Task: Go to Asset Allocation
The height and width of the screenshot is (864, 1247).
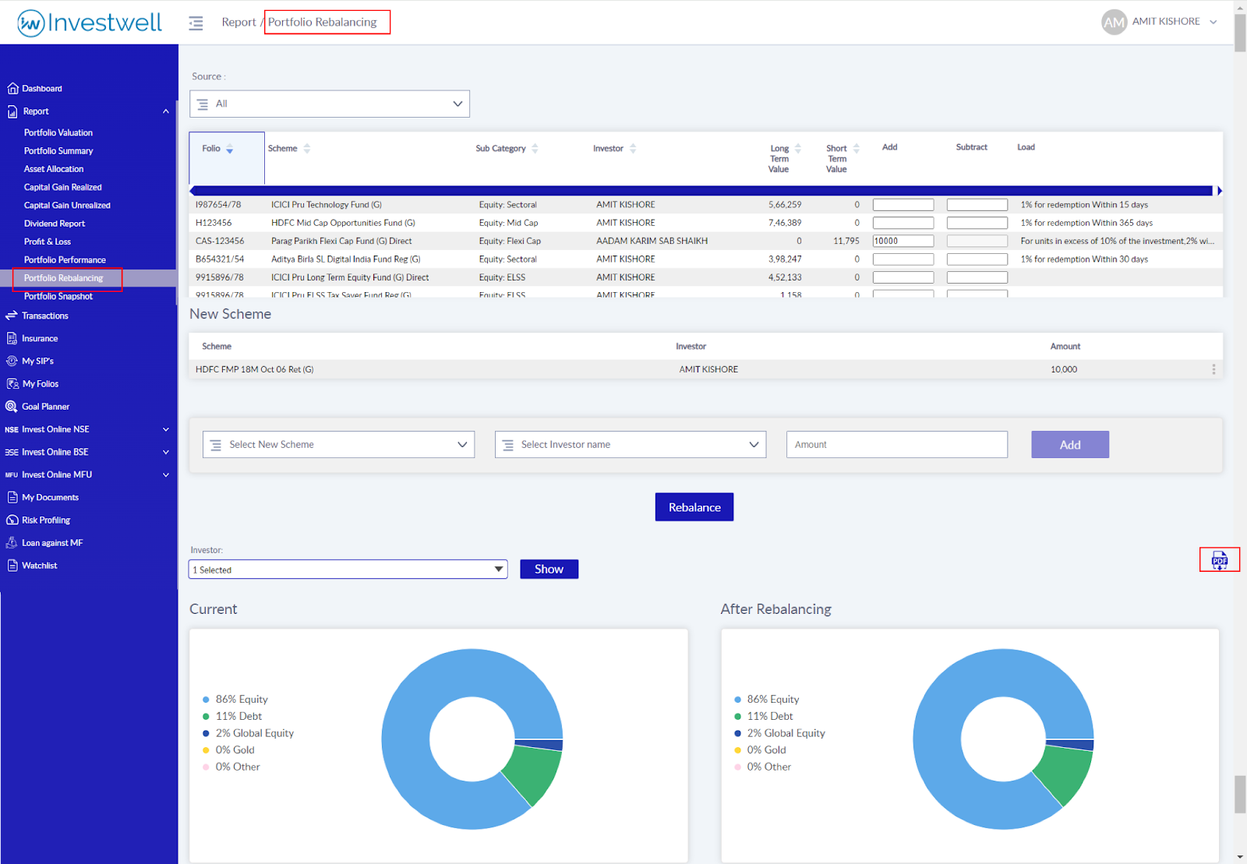Action: pyautogui.click(x=54, y=169)
